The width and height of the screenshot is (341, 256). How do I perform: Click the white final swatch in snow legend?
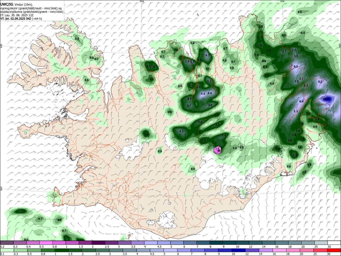(334, 243)
